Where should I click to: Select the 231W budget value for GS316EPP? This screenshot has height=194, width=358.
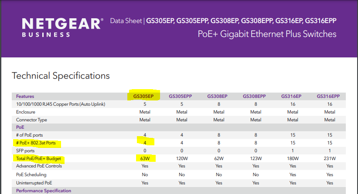coord(330,158)
